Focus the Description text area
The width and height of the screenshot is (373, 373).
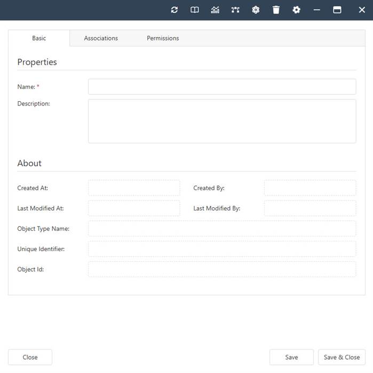pyautogui.click(x=222, y=121)
